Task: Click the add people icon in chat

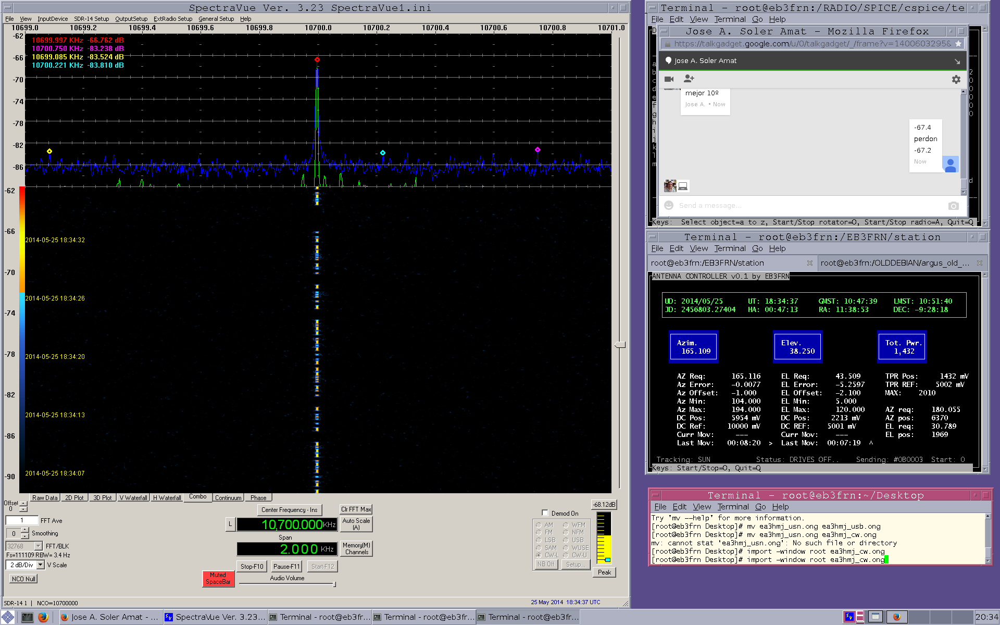Action: pos(689,79)
